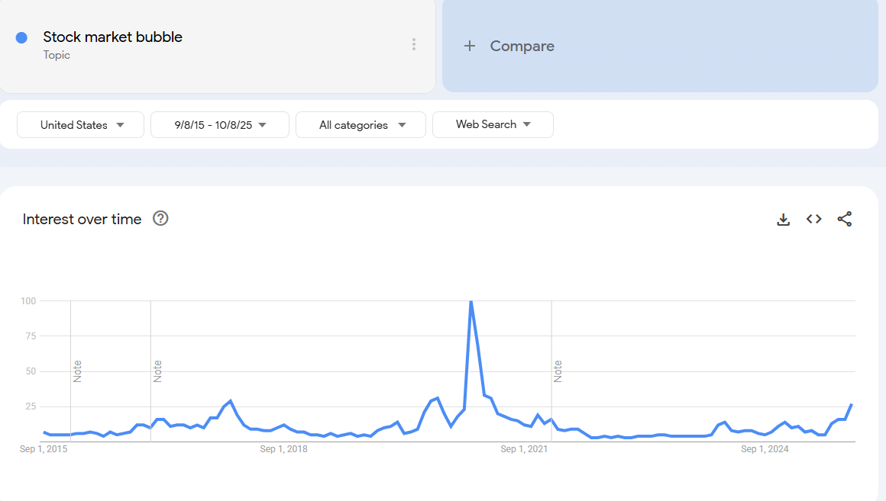886x501 pixels.
Task: Click the Compare button
Action: 522,47
